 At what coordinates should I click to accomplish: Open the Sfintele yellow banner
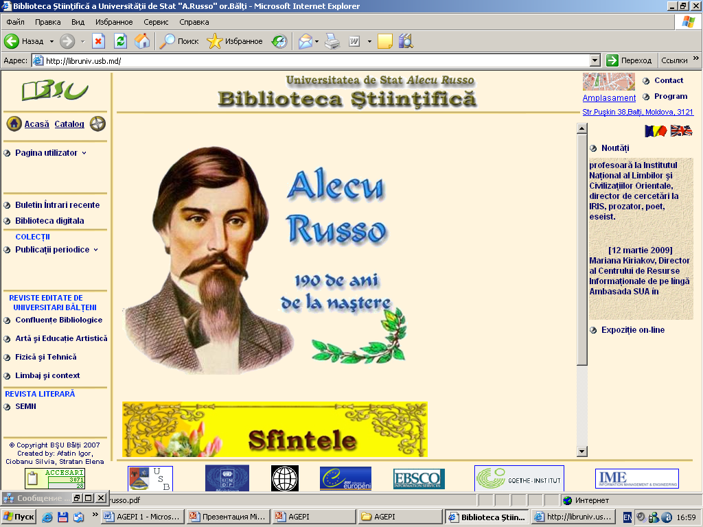pyautogui.click(x=275, y=429)
